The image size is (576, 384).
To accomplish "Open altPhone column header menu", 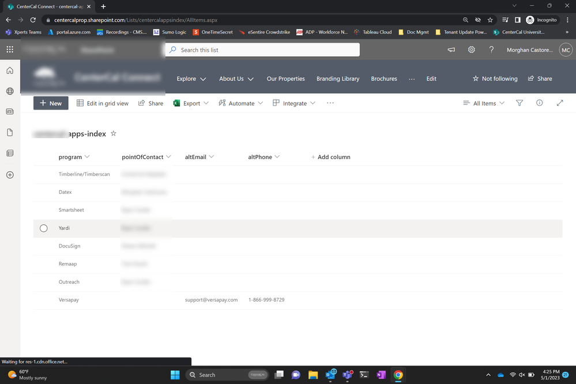I will [263, 157].
